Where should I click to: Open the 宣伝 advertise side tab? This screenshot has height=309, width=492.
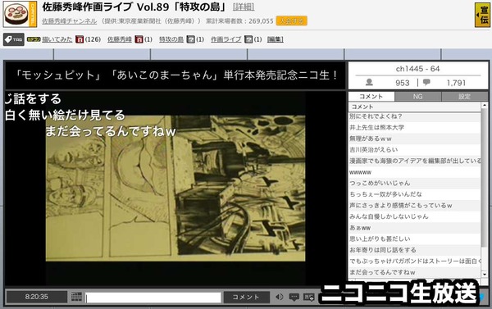[483, 15]
